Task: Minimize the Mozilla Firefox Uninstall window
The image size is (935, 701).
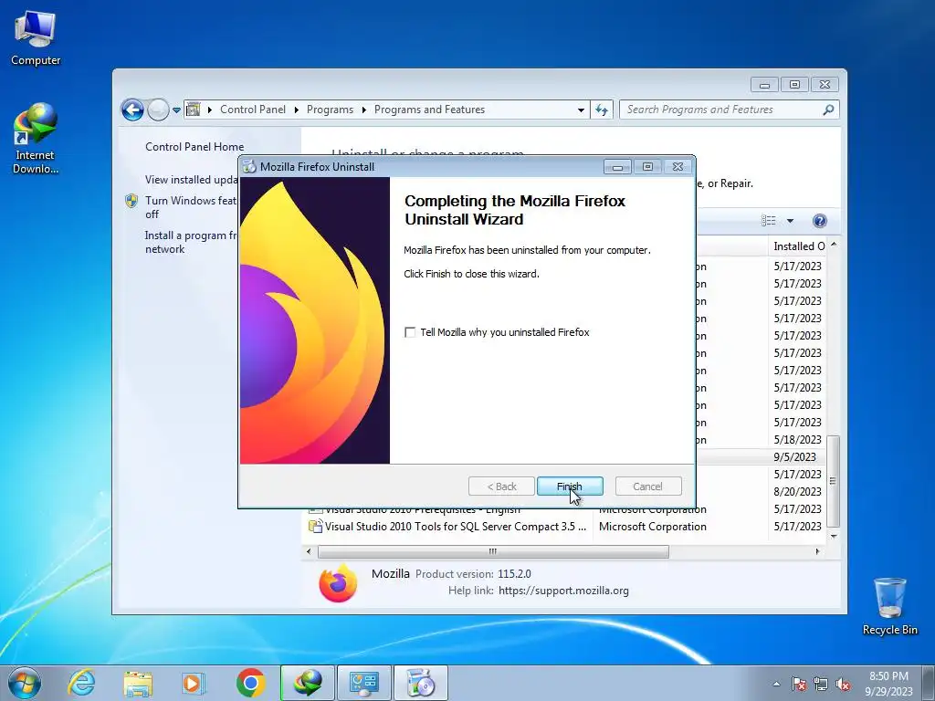Action: (x=618, y=167)
